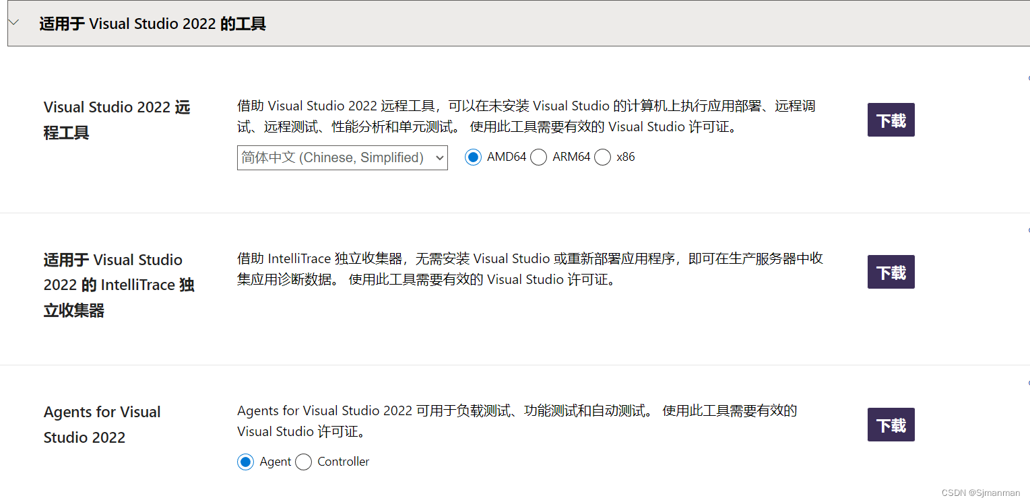Select the ARM64 radio button

tap(538, 157)
